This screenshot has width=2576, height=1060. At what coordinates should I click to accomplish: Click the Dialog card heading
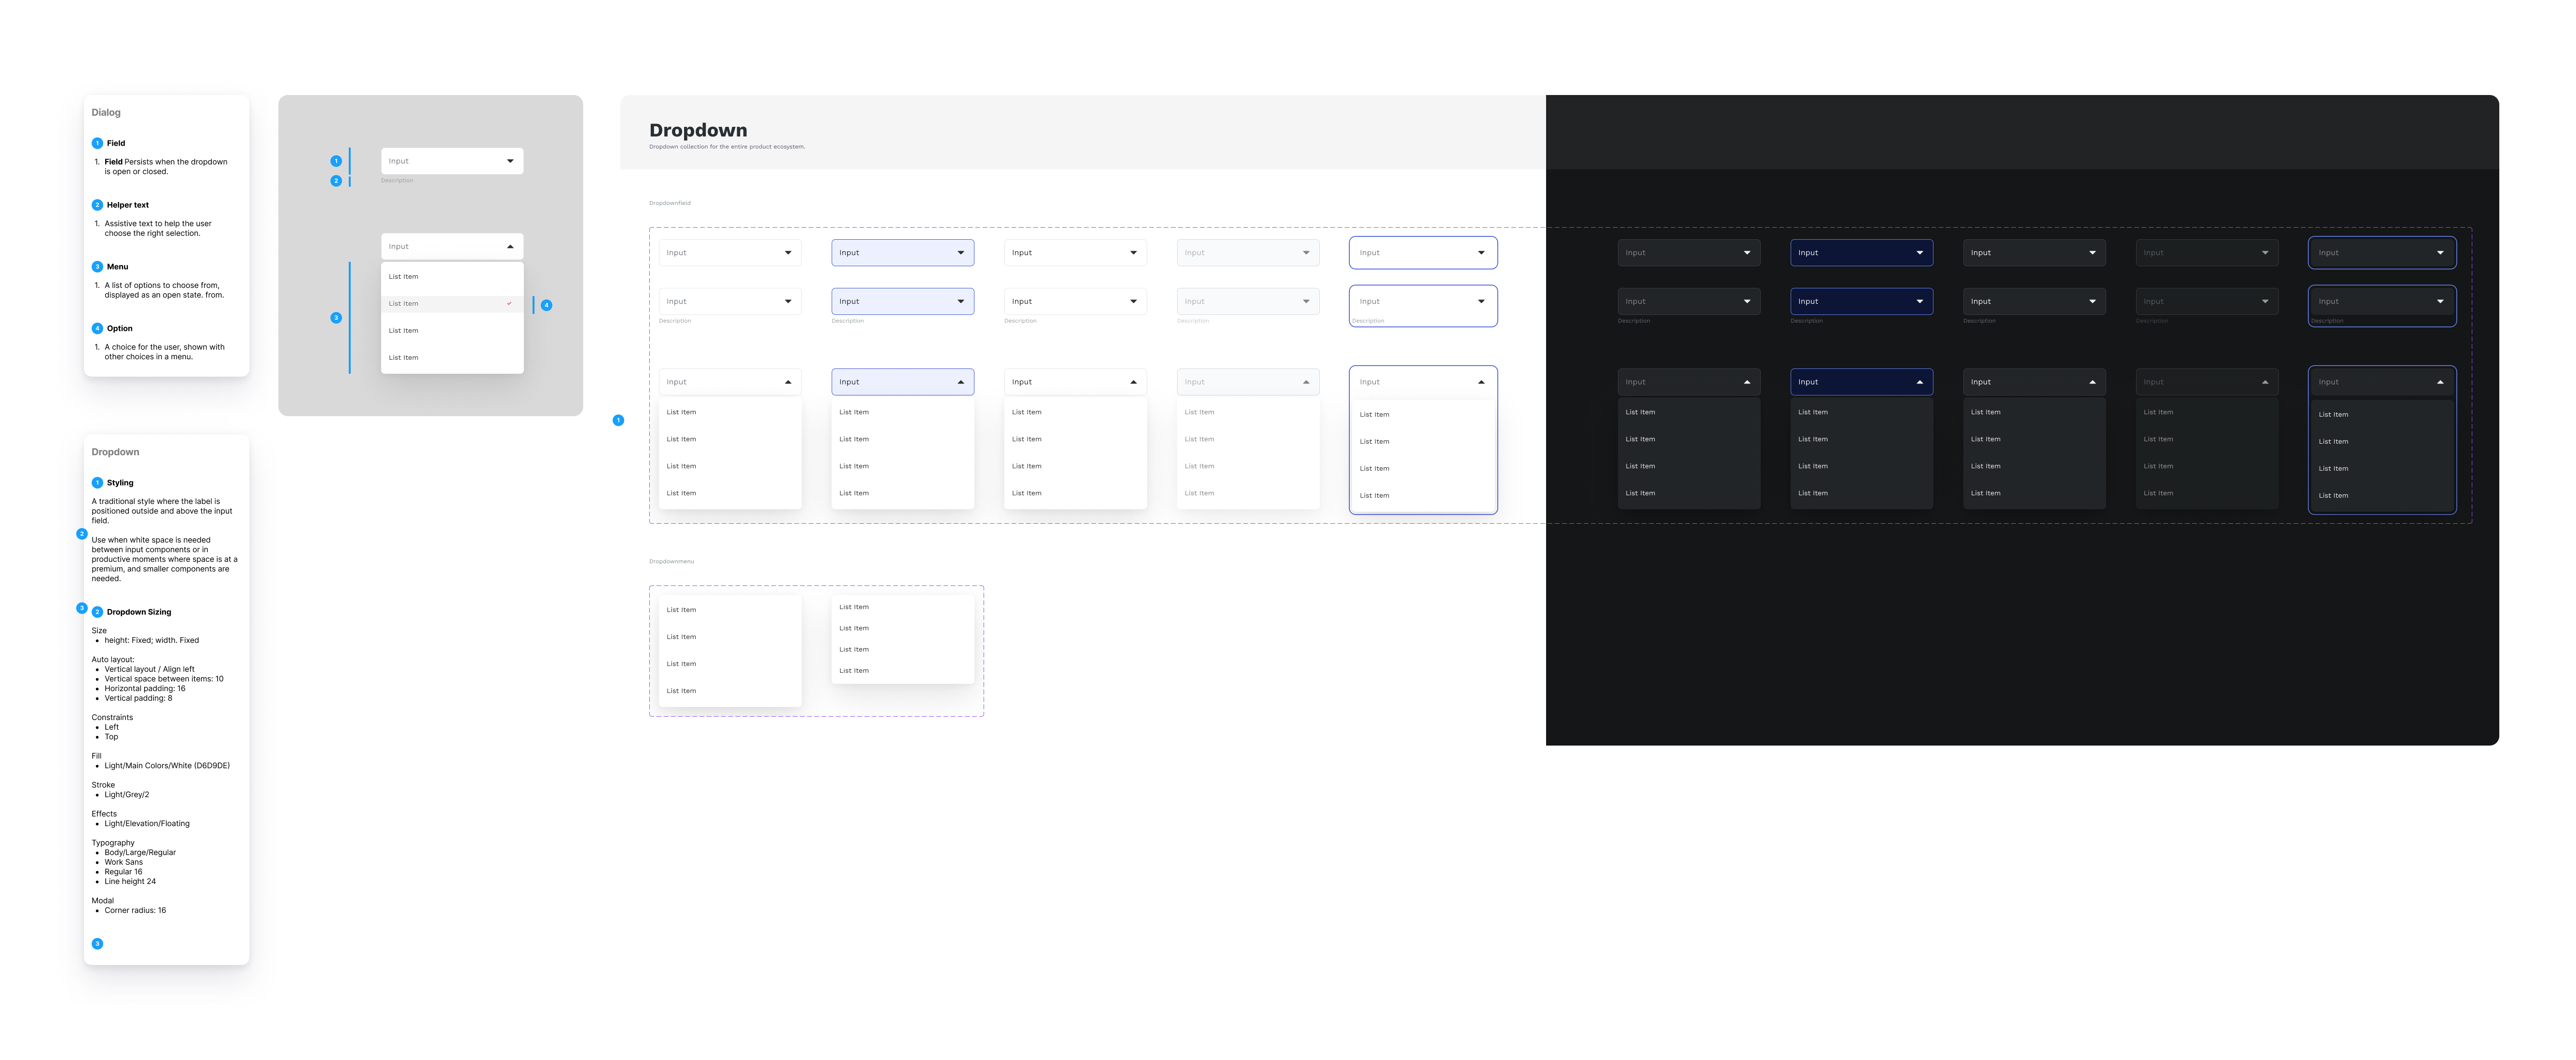pos(106,113)
